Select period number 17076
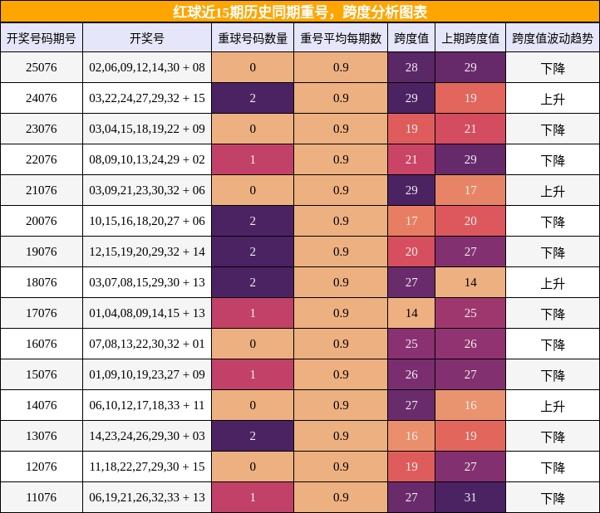Image resolution: width=600 pixels, height=513 pixels. tap(42, 313)
